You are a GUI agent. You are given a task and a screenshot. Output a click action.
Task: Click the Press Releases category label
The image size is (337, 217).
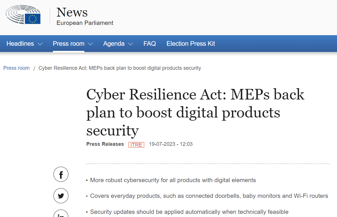click(x=105, y=144)
